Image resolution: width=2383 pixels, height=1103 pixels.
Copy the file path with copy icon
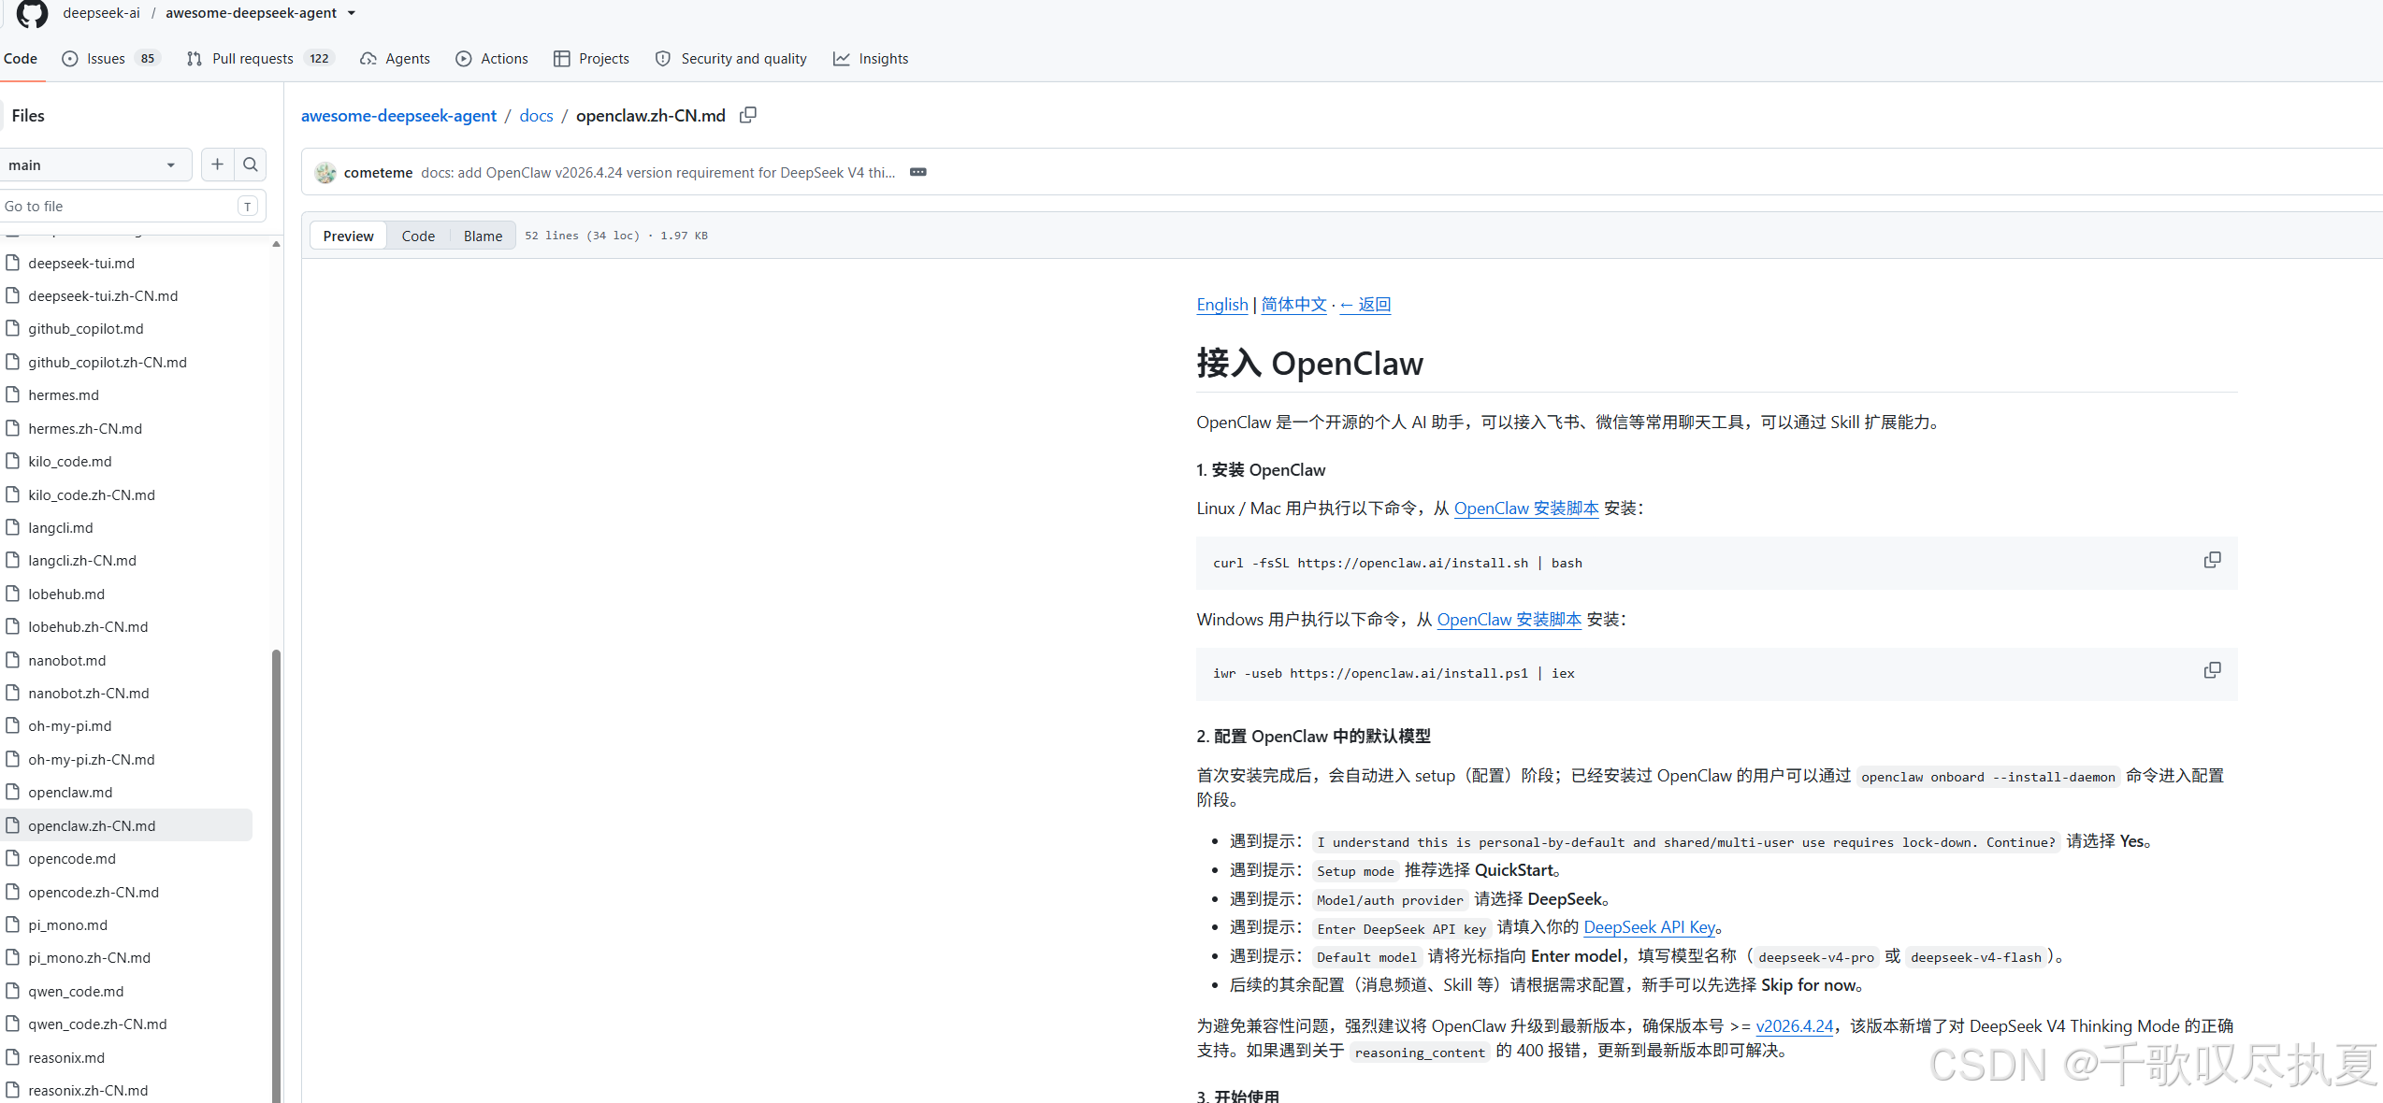[748, 115]
